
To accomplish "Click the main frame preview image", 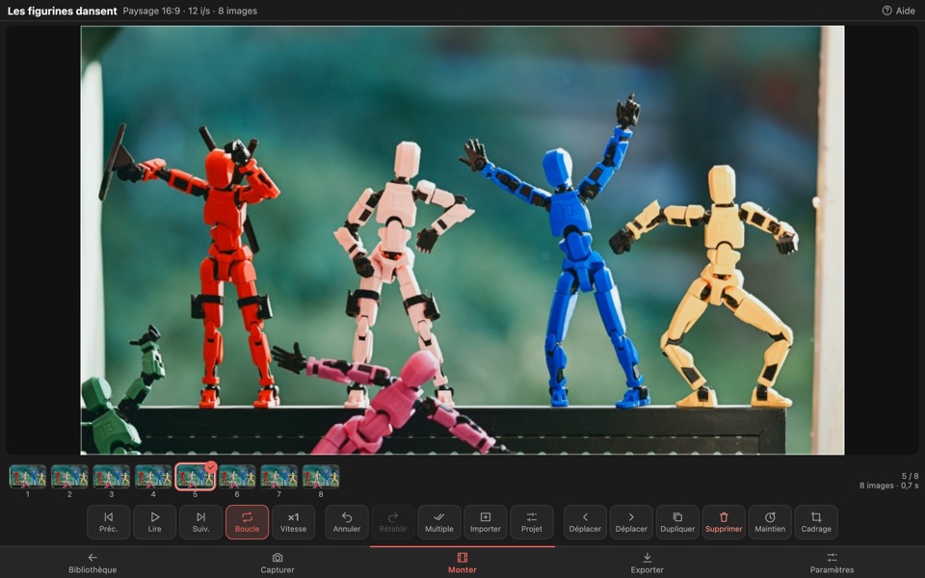I will click(x=462, y=240).
